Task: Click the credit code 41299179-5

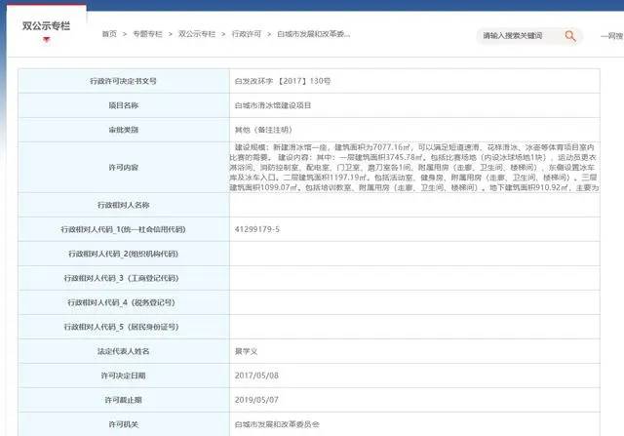Action: click(x=257, y=229)
